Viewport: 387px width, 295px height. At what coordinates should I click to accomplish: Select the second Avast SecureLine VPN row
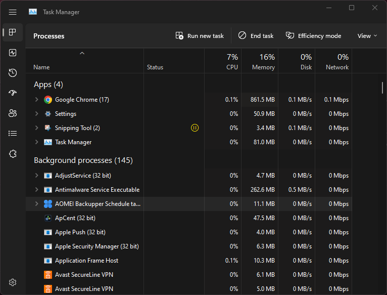[x=189, y=289]
